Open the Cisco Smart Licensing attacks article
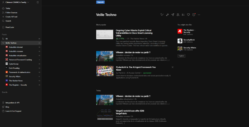This screenshot has width=249, height=127. [x=134, y=33]
